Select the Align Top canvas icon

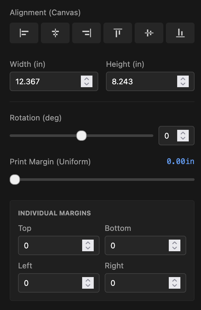point(118,33)
